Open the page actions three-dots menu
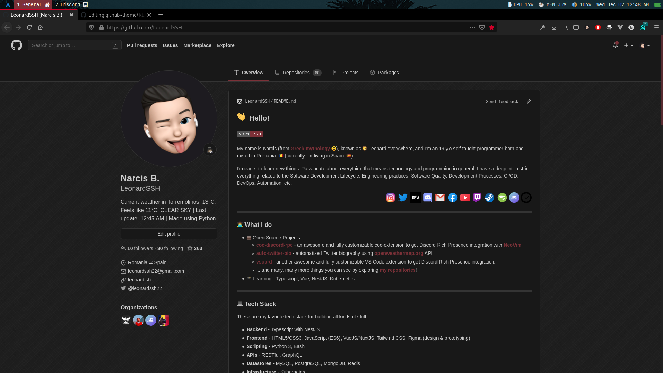 [472, 27]
